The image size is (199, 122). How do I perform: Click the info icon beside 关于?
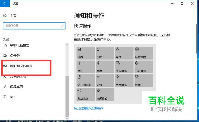coord(5,97)
